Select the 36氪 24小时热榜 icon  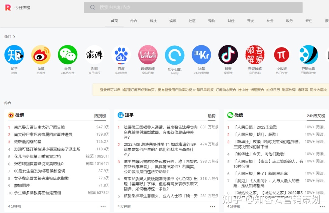[201, 55]
